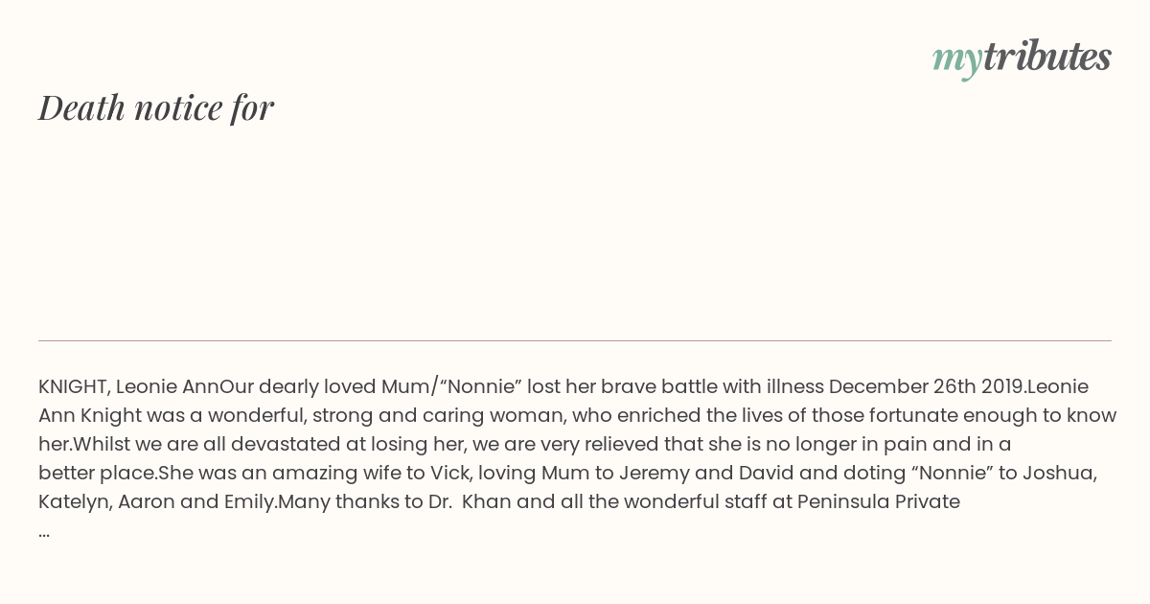This screenshot has width=1150, height=604.
Task: Click the trailing ellipsis below the notice
Action: [44, 532]
